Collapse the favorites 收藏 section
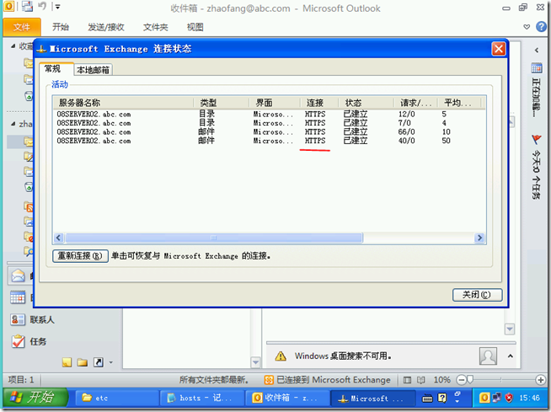This screenshot has width=551, height=412. [13, 46]
